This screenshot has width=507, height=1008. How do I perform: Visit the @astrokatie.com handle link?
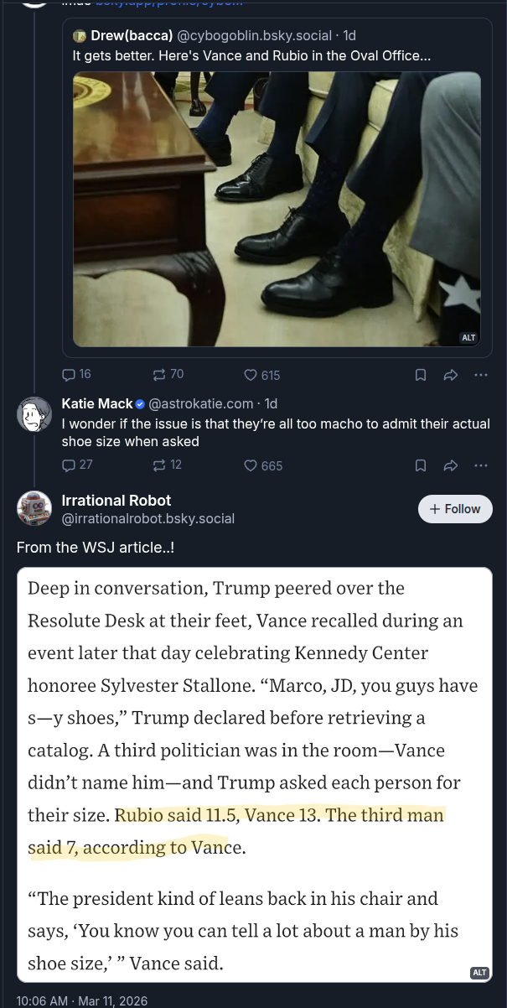coord(200,403)
